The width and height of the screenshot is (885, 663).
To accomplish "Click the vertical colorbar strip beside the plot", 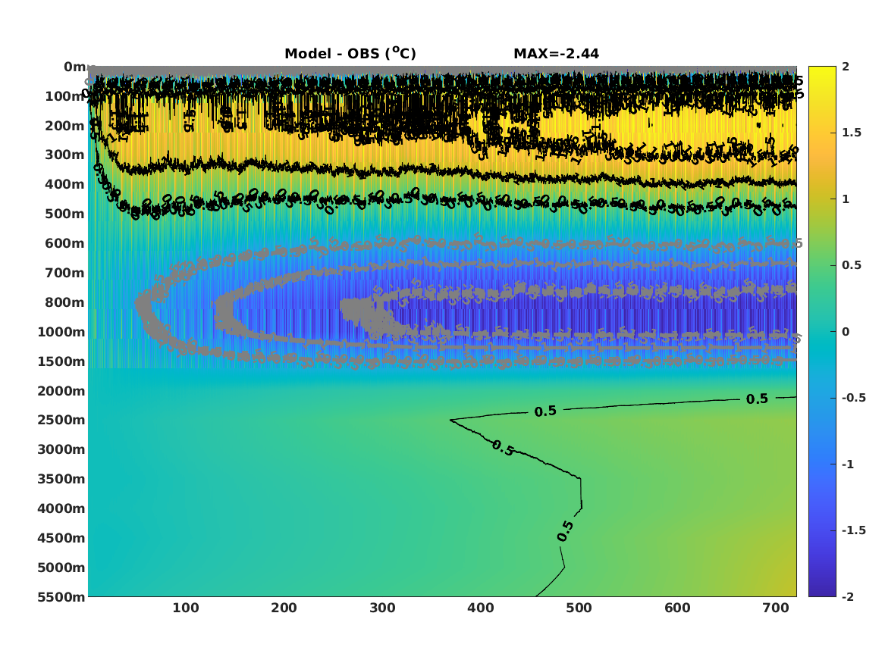I will tap(822, 332).
